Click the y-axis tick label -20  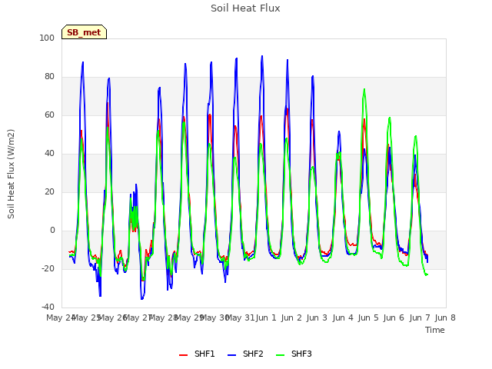[48, 268]
